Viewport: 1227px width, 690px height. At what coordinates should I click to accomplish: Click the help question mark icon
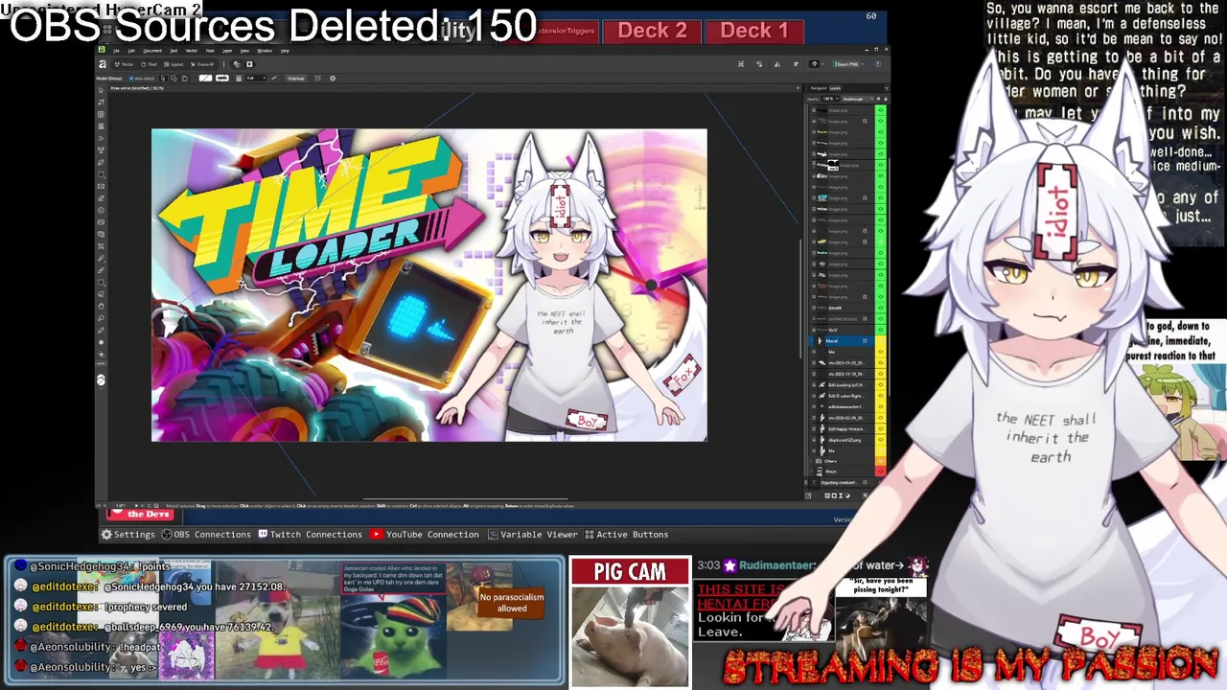coord(878,64)
